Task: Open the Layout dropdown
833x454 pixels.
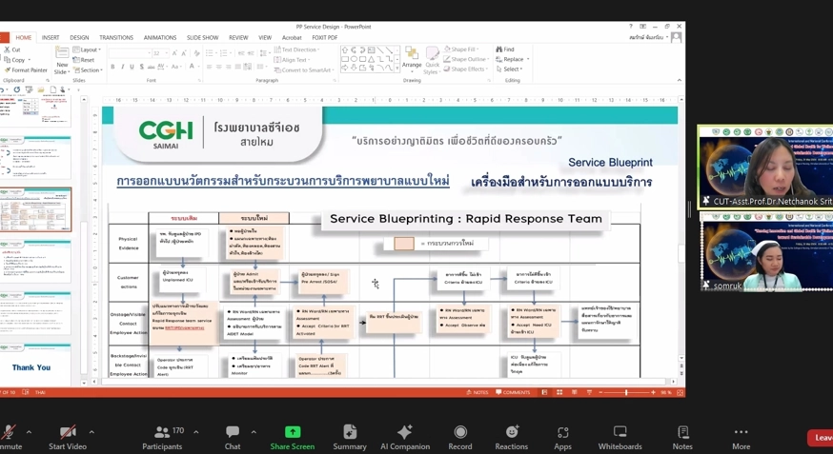Action: (x=87, y=49)
